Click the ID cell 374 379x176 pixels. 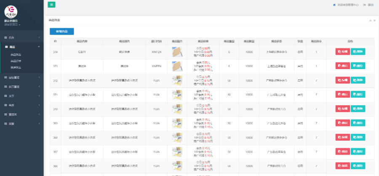click(55, 52)
